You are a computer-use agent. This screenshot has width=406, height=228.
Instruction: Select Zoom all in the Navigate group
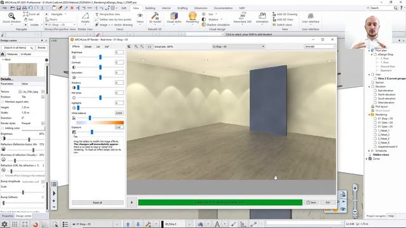pos(31,14)
